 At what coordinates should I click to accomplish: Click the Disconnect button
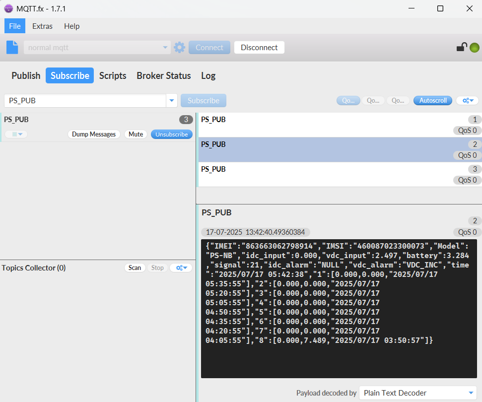(x=259, y=47)
